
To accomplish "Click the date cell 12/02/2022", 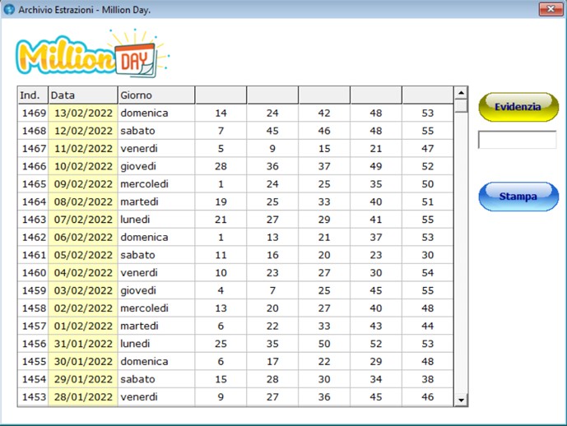I will 83,131.
